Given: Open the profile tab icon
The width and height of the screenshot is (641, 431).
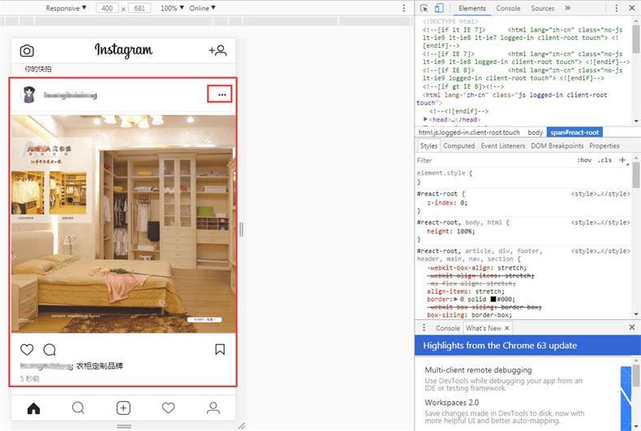Looking at the screenshot, I should click(213, 407).
